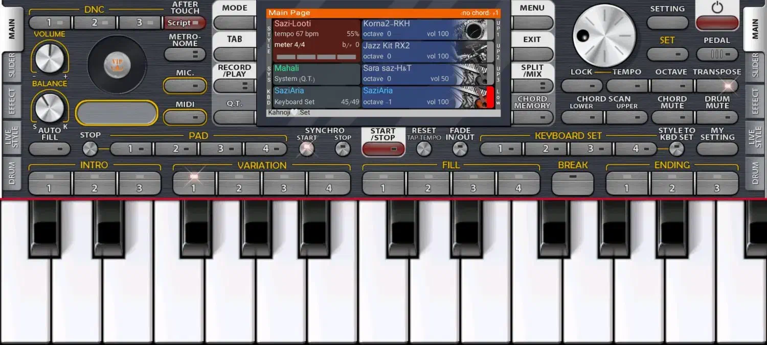Click the BREAK button
Viewport: 767px width, 345px height.
point(573,182)
